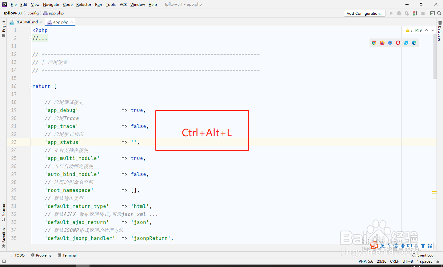Open the TODO tool window
This screenshot has width=443, height=267.
coord(17,255)
